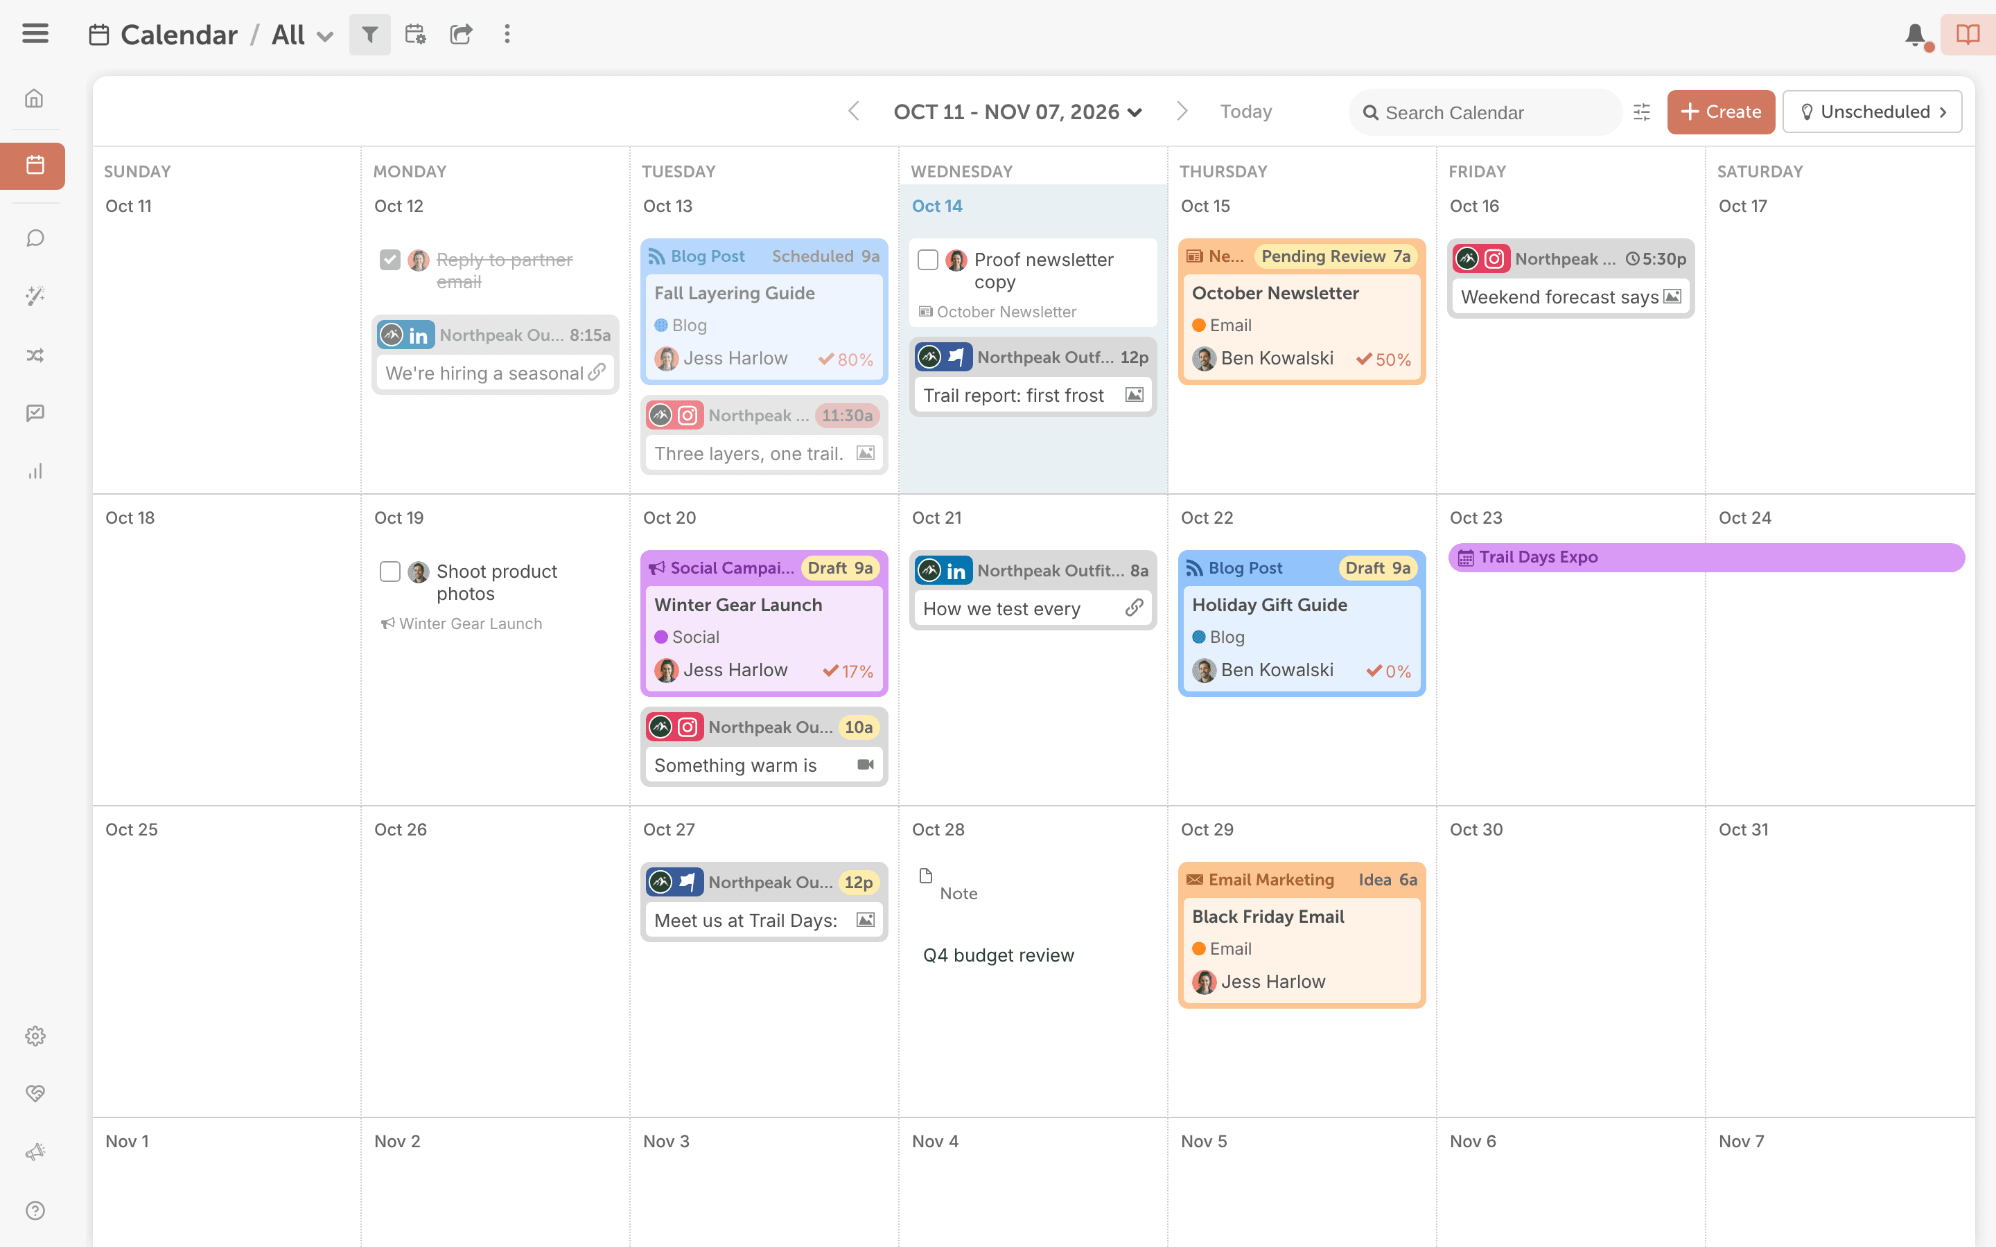Expand the Unscheduled panel
The image size is (1996, 1247).
[x=1871, y=112]
